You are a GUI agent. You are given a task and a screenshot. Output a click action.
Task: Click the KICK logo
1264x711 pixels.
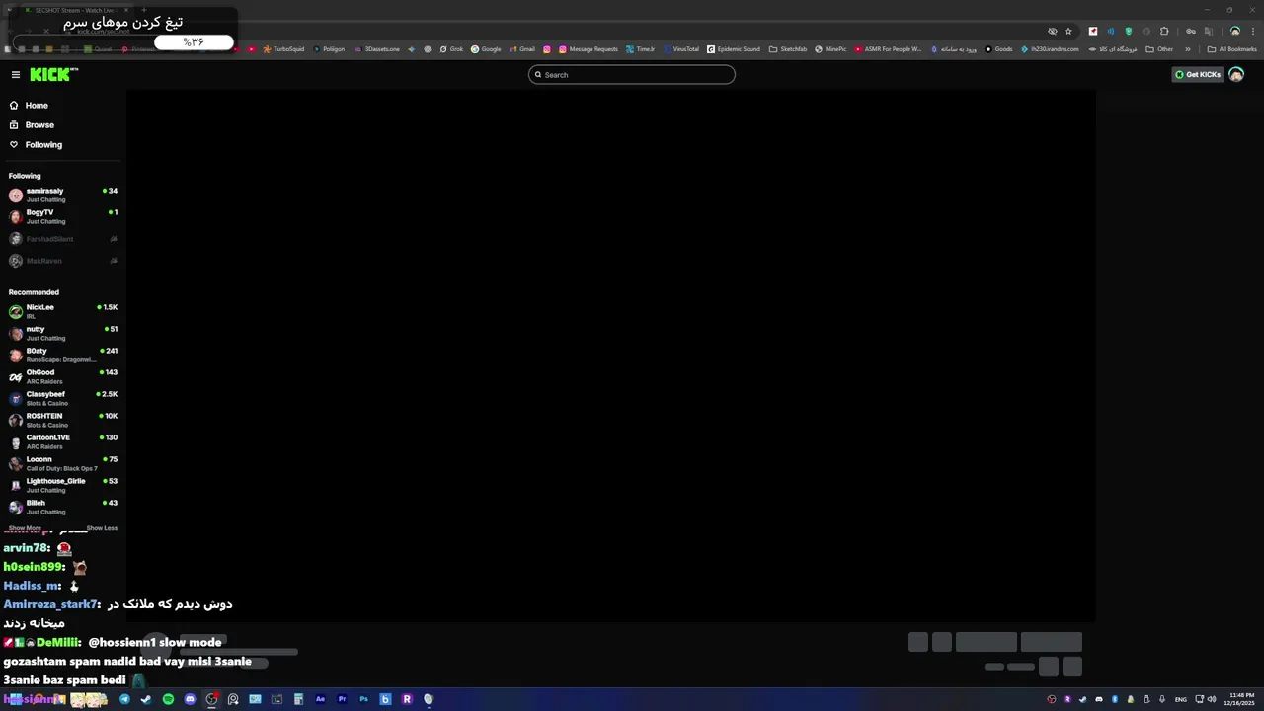pos(52,74)
